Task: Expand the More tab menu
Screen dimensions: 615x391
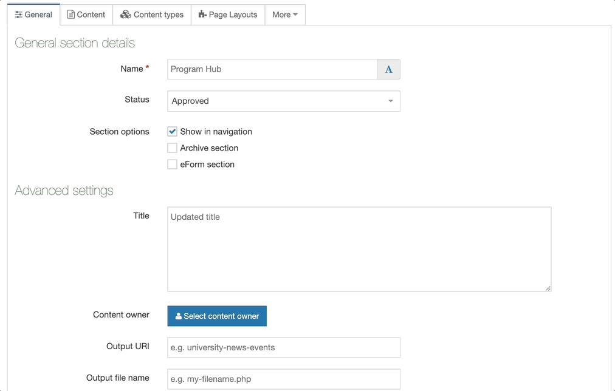Action: (x=285, y=15)
